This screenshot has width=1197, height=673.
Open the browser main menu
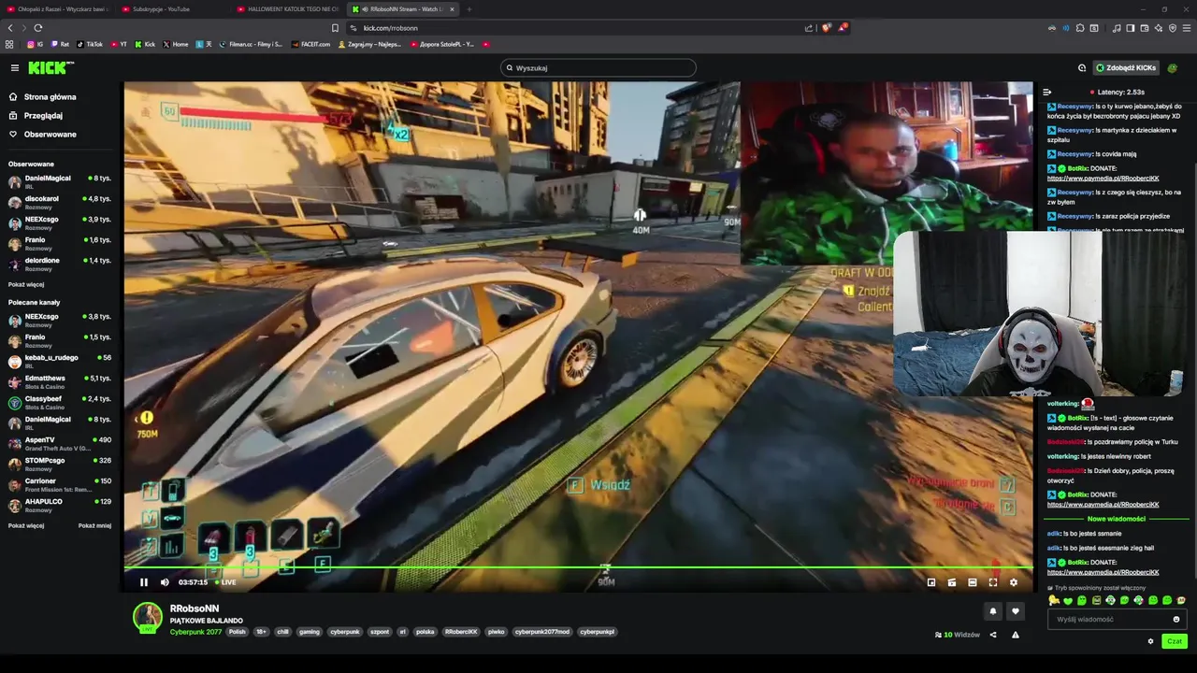pyautogui.click(x=1186, y=28)
